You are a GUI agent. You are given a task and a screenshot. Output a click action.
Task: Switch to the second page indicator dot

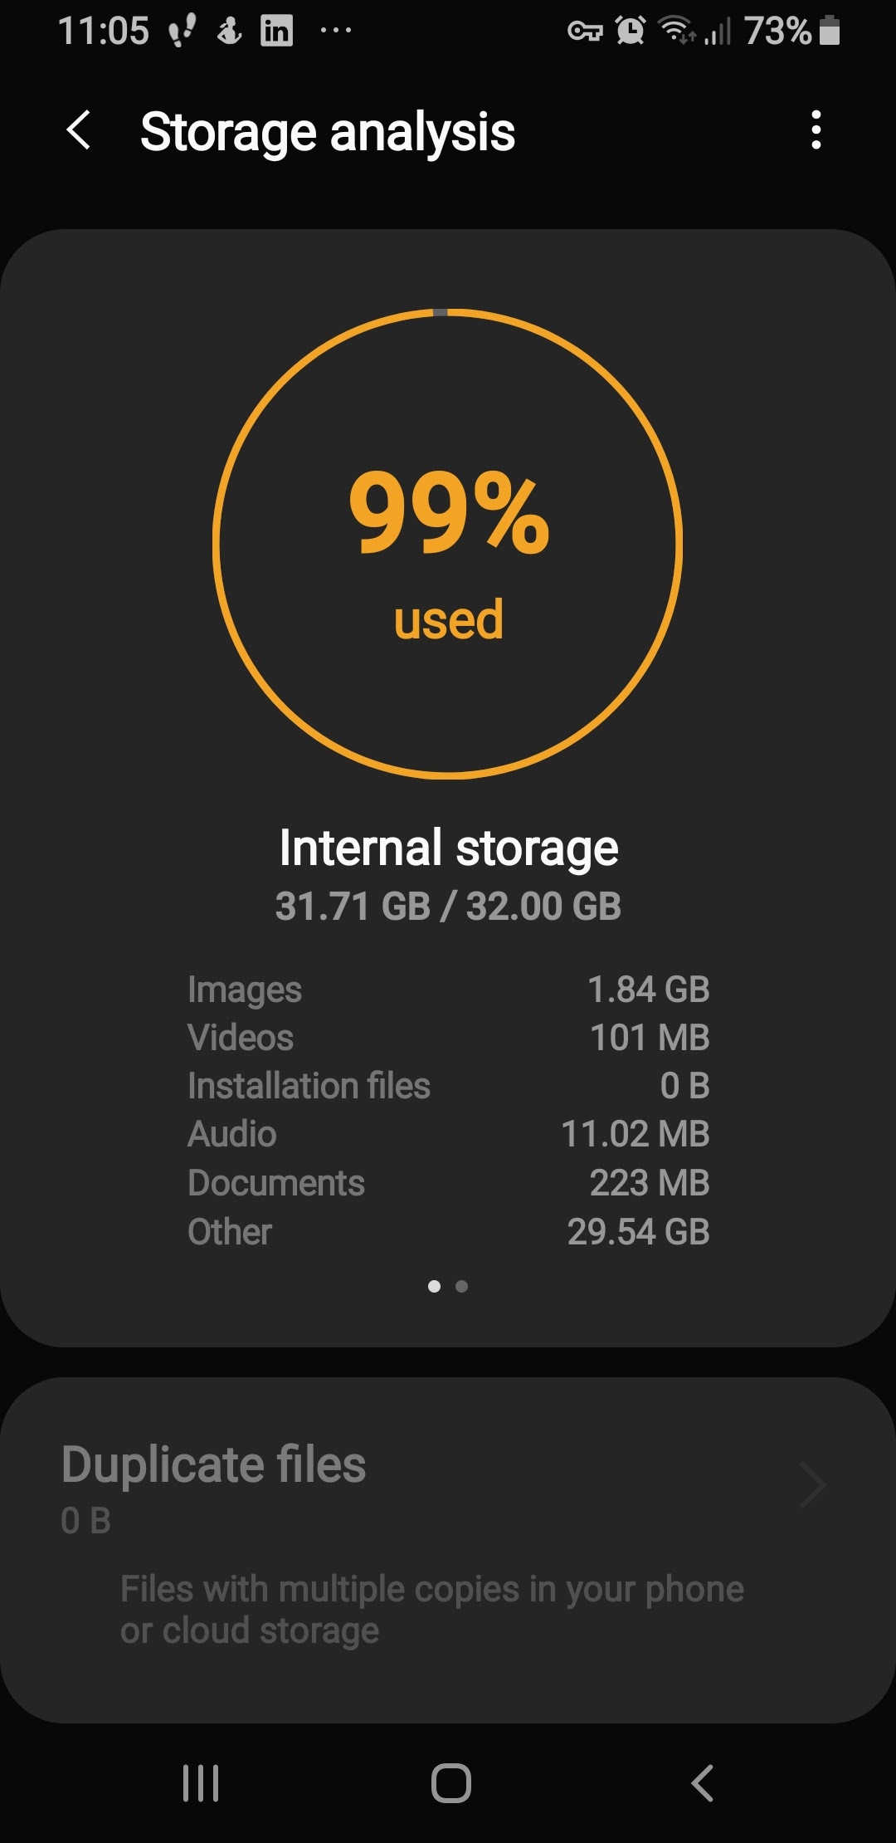click(x=462, y=1286)
